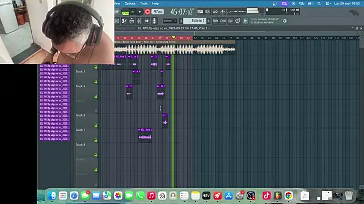The image size is (364, 204).
Task: Click the right arrow toolbar icon
Action: (146, 21)
